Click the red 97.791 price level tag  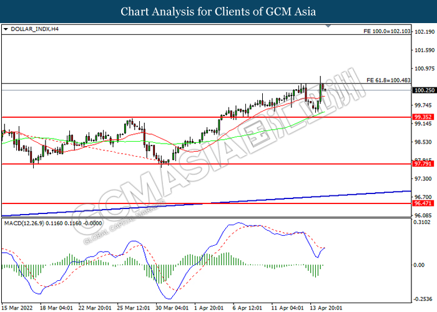(x=423, y=164)
